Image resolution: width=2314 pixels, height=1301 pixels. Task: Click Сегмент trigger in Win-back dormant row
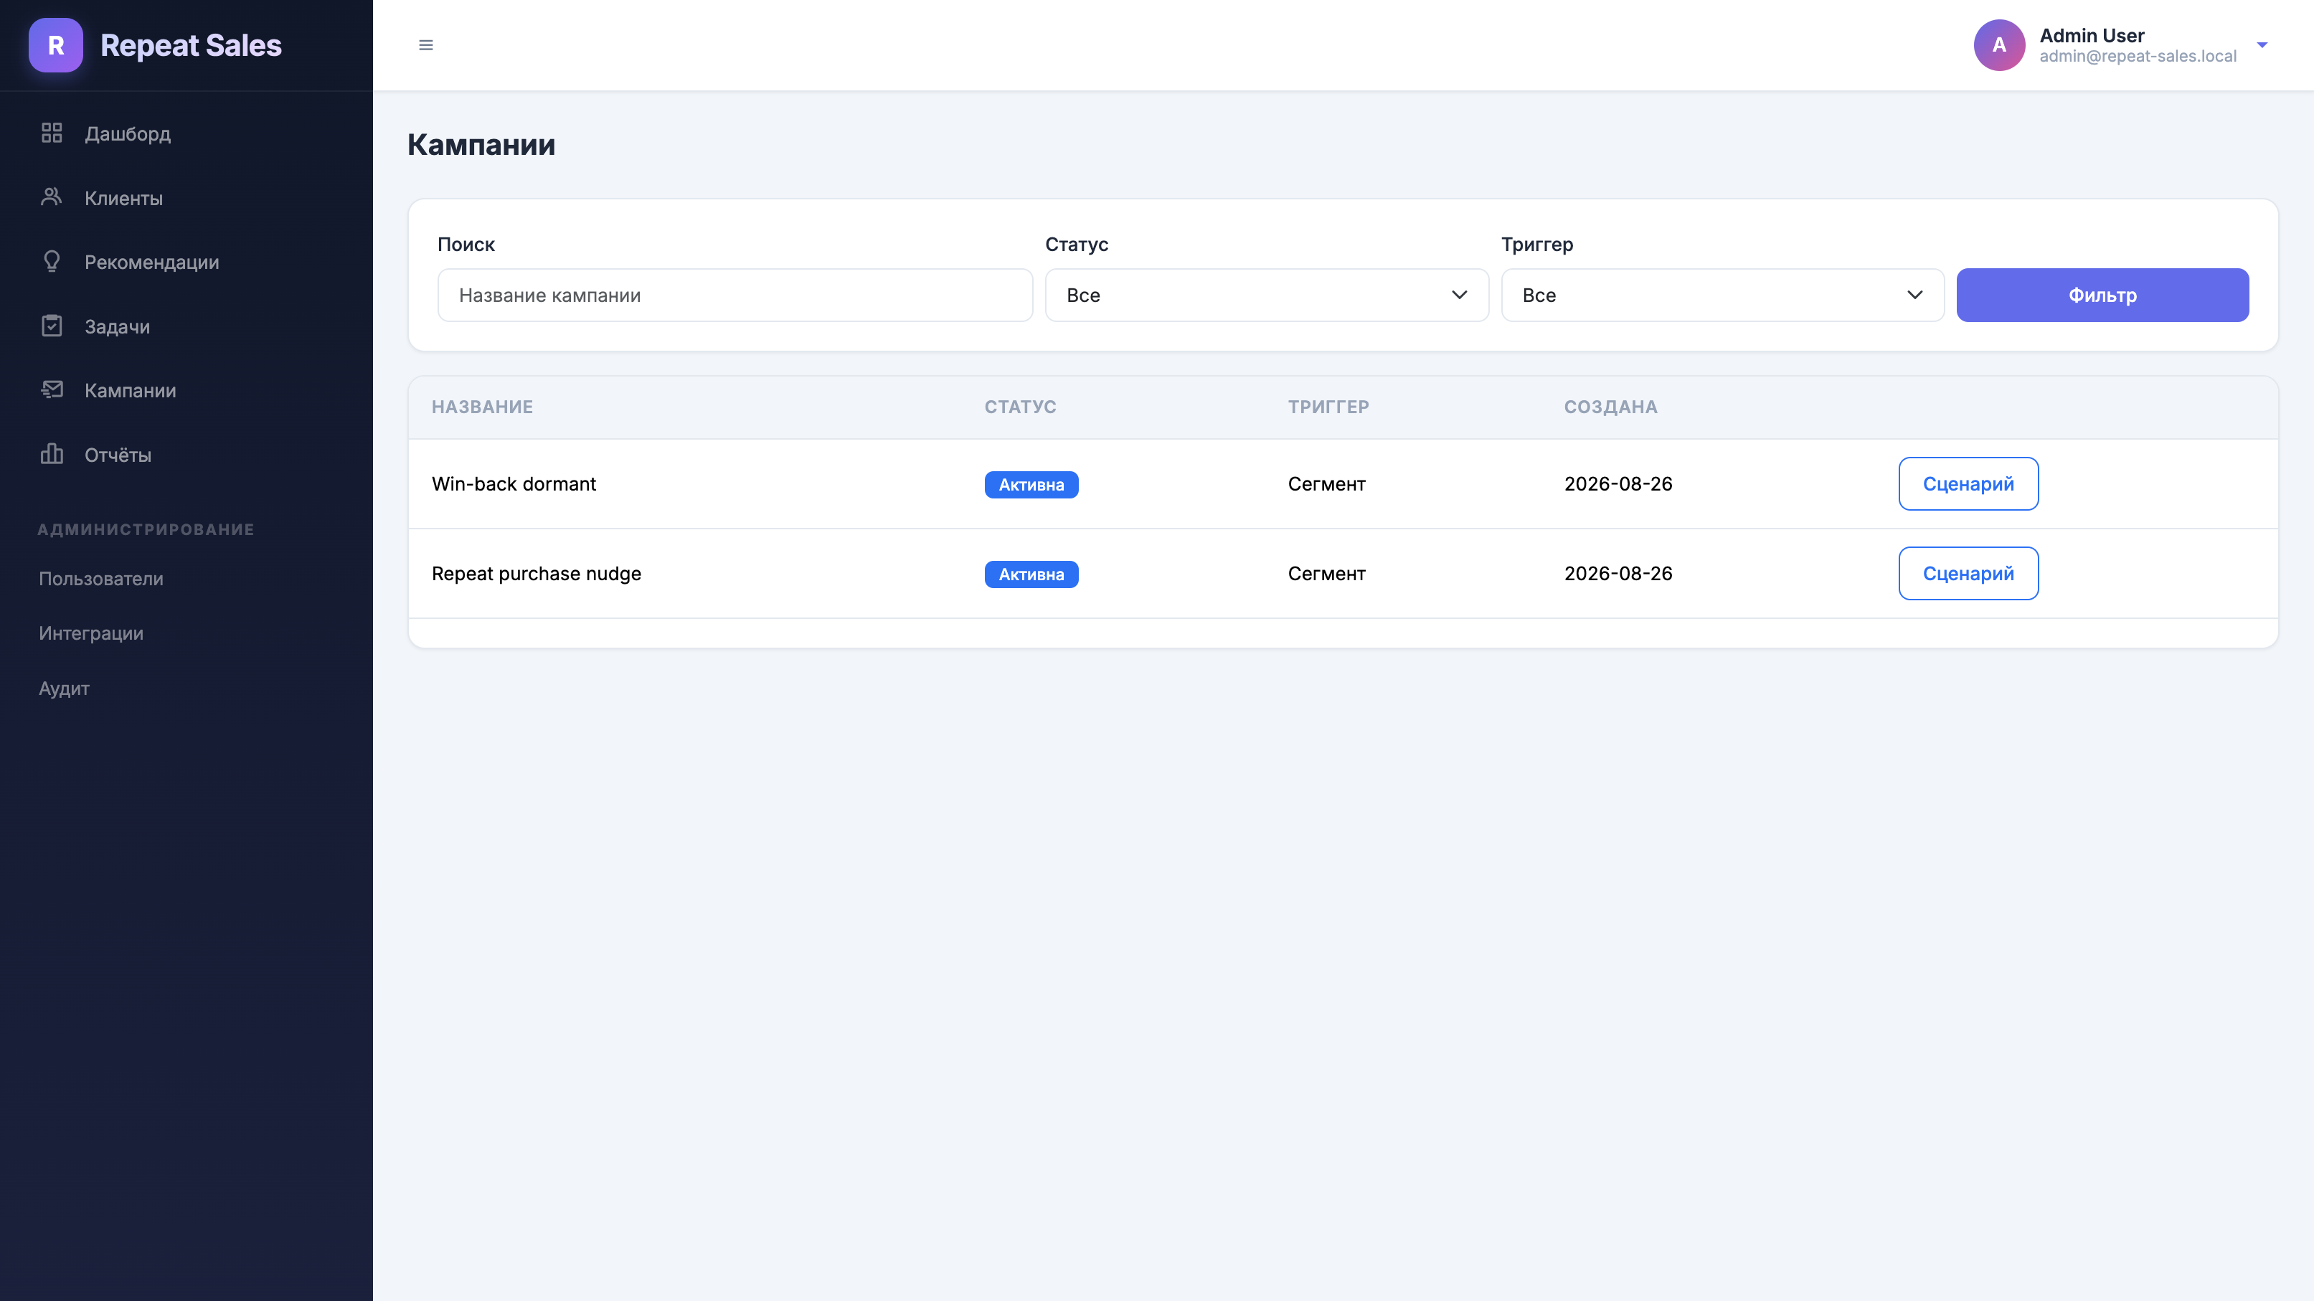(1326, 485)
